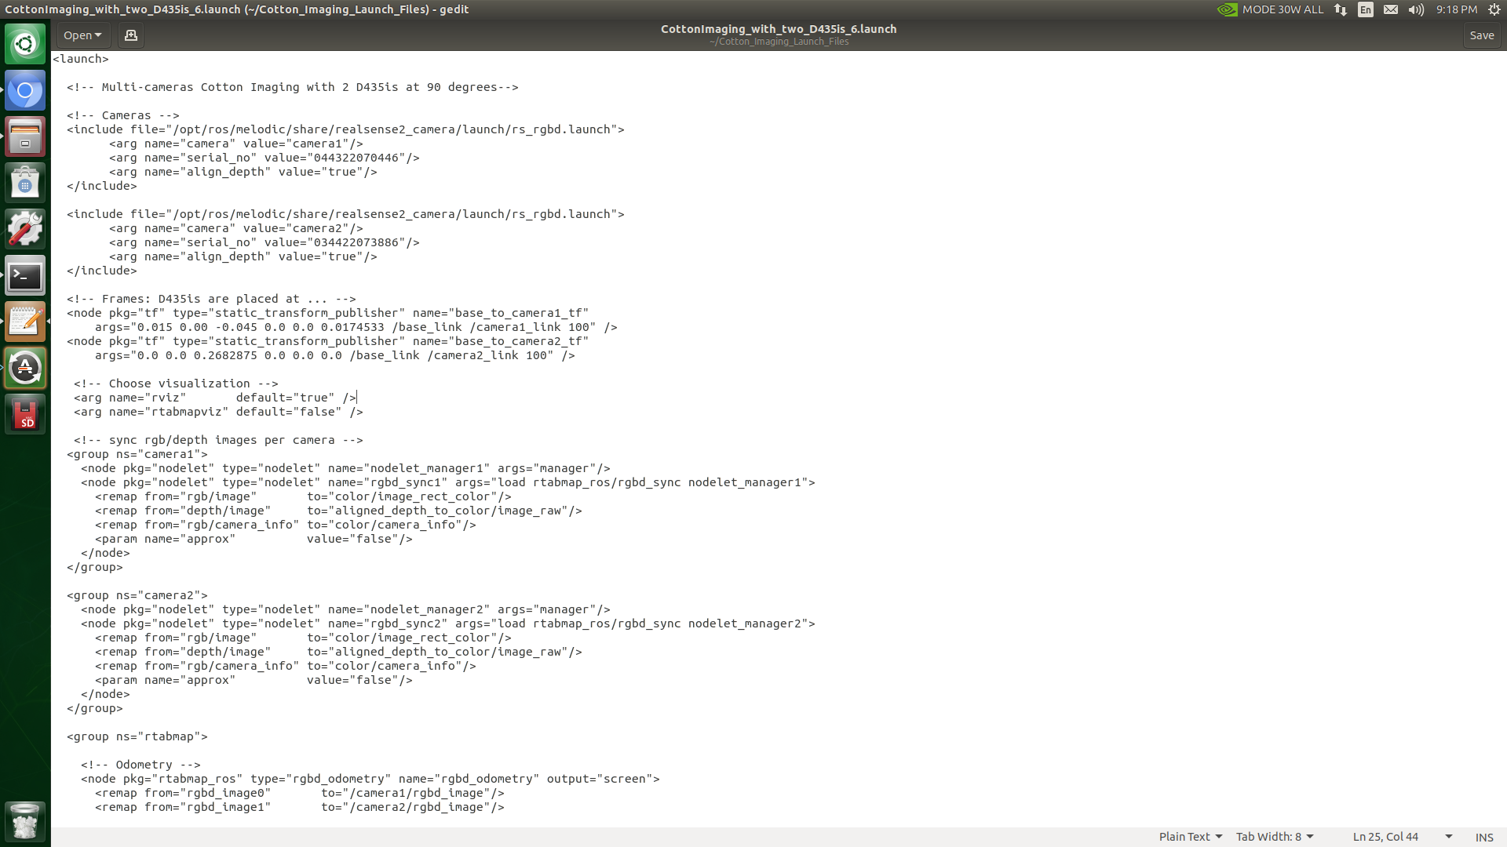Open the Ubuntu Software store icon
Image resolution: width=1507 pixels, height=847 pixels.
[x=25, y=184]
